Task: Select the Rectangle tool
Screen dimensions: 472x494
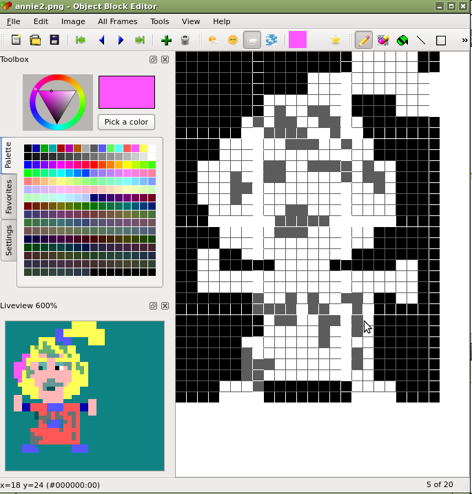Action: (x=441, y=41)
